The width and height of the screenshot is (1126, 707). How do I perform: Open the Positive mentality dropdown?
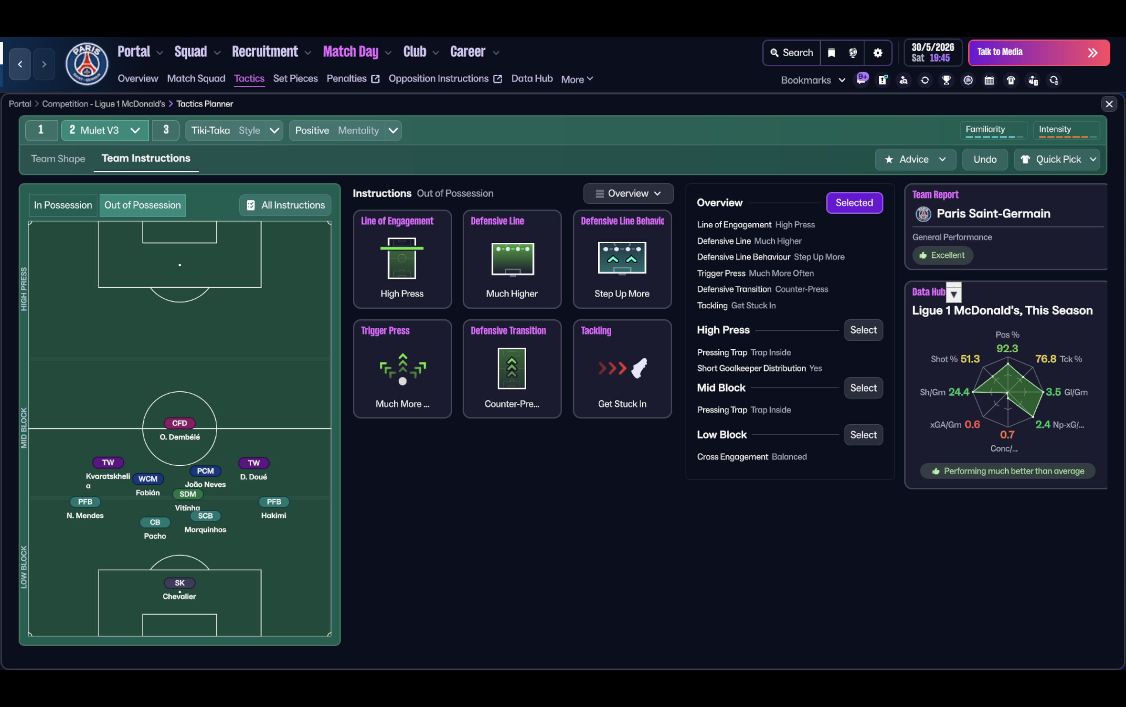pyautogui.click(x=393, y=131)
